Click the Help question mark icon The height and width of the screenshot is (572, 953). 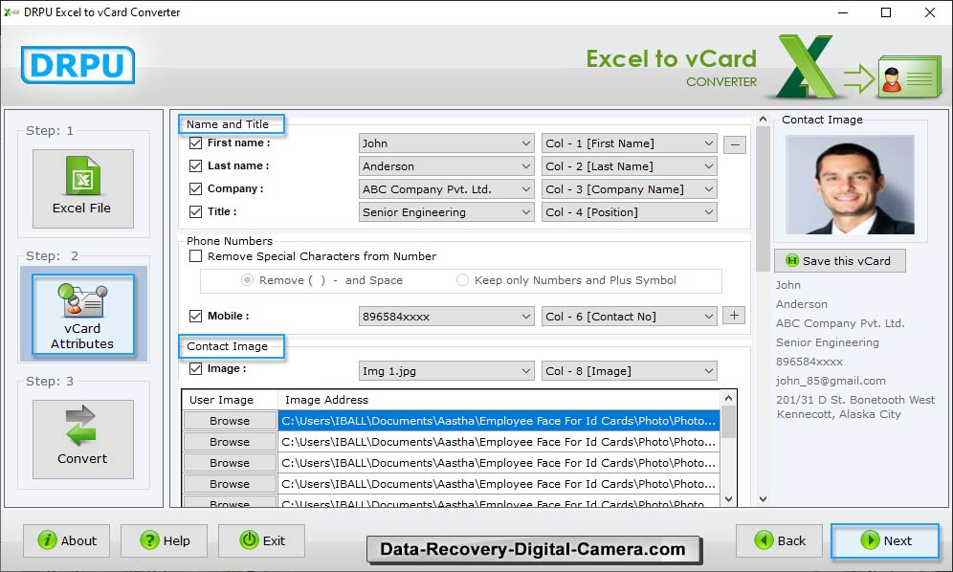pos(149,539)
